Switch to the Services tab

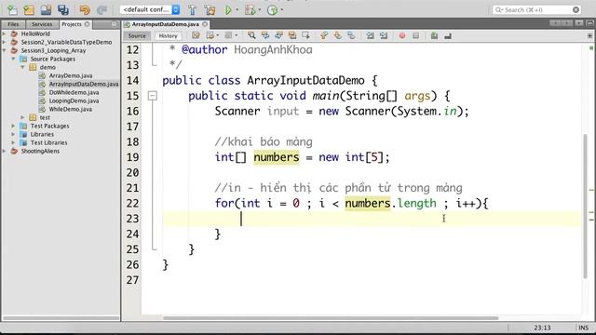click(x=42, y=24)
